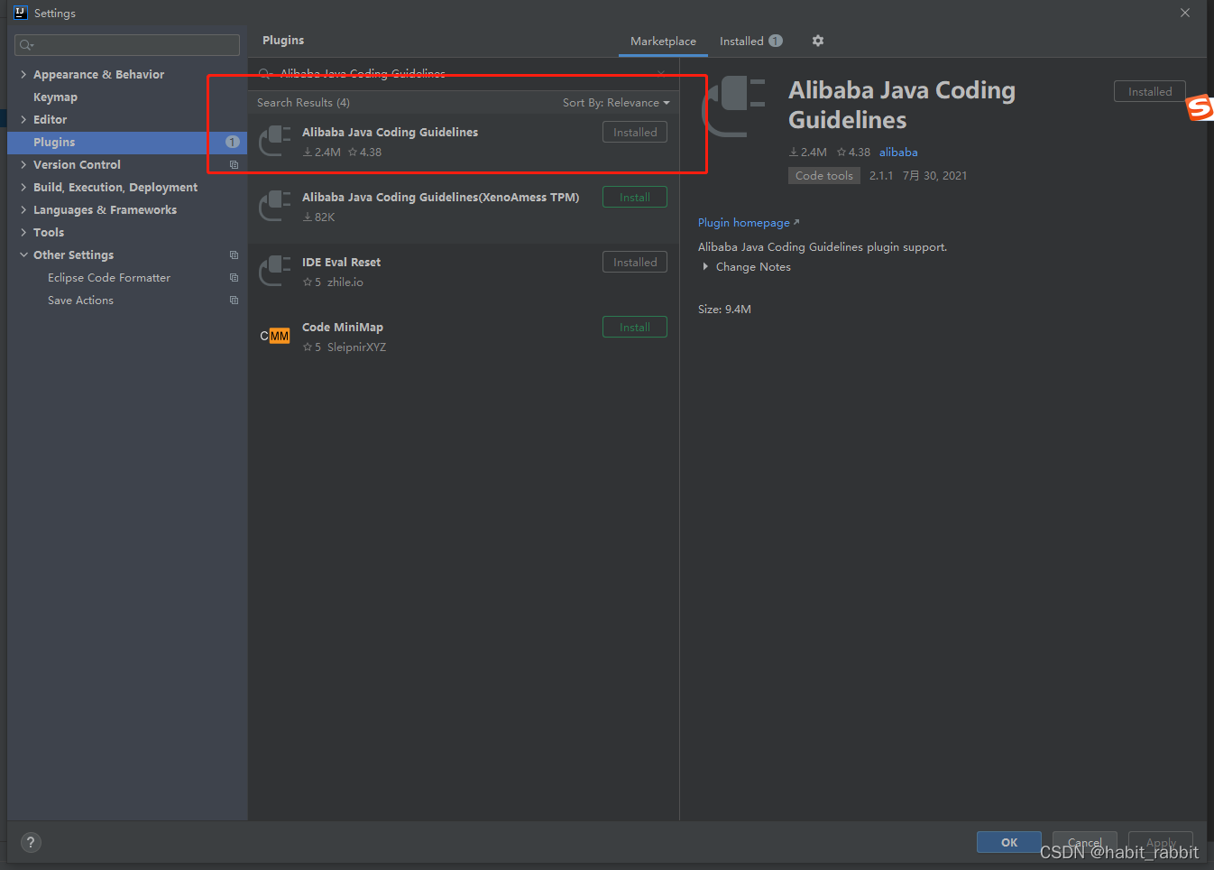The image size is (1214, 870).
Task: Click the help question mark icon
Action: (x=30, y=842)
